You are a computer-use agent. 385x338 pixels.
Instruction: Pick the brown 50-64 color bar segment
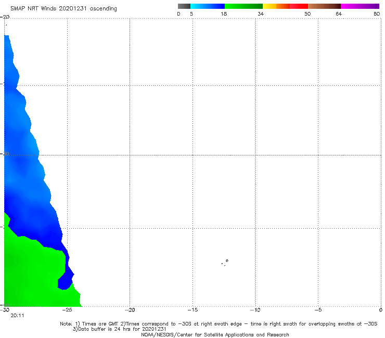324,6
